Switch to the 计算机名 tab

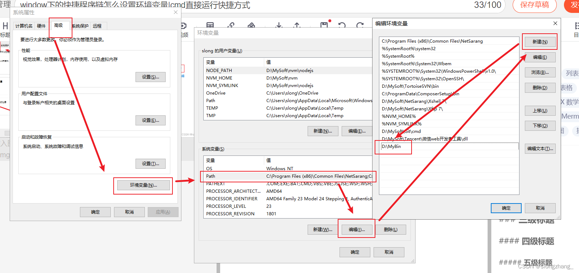tap(24, 26)
